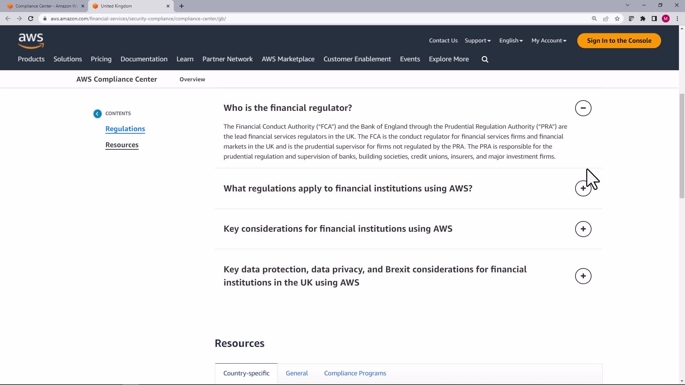685x385 pixels.
Task: Switch to the General resources tab
Action: (x=296, y=373)
